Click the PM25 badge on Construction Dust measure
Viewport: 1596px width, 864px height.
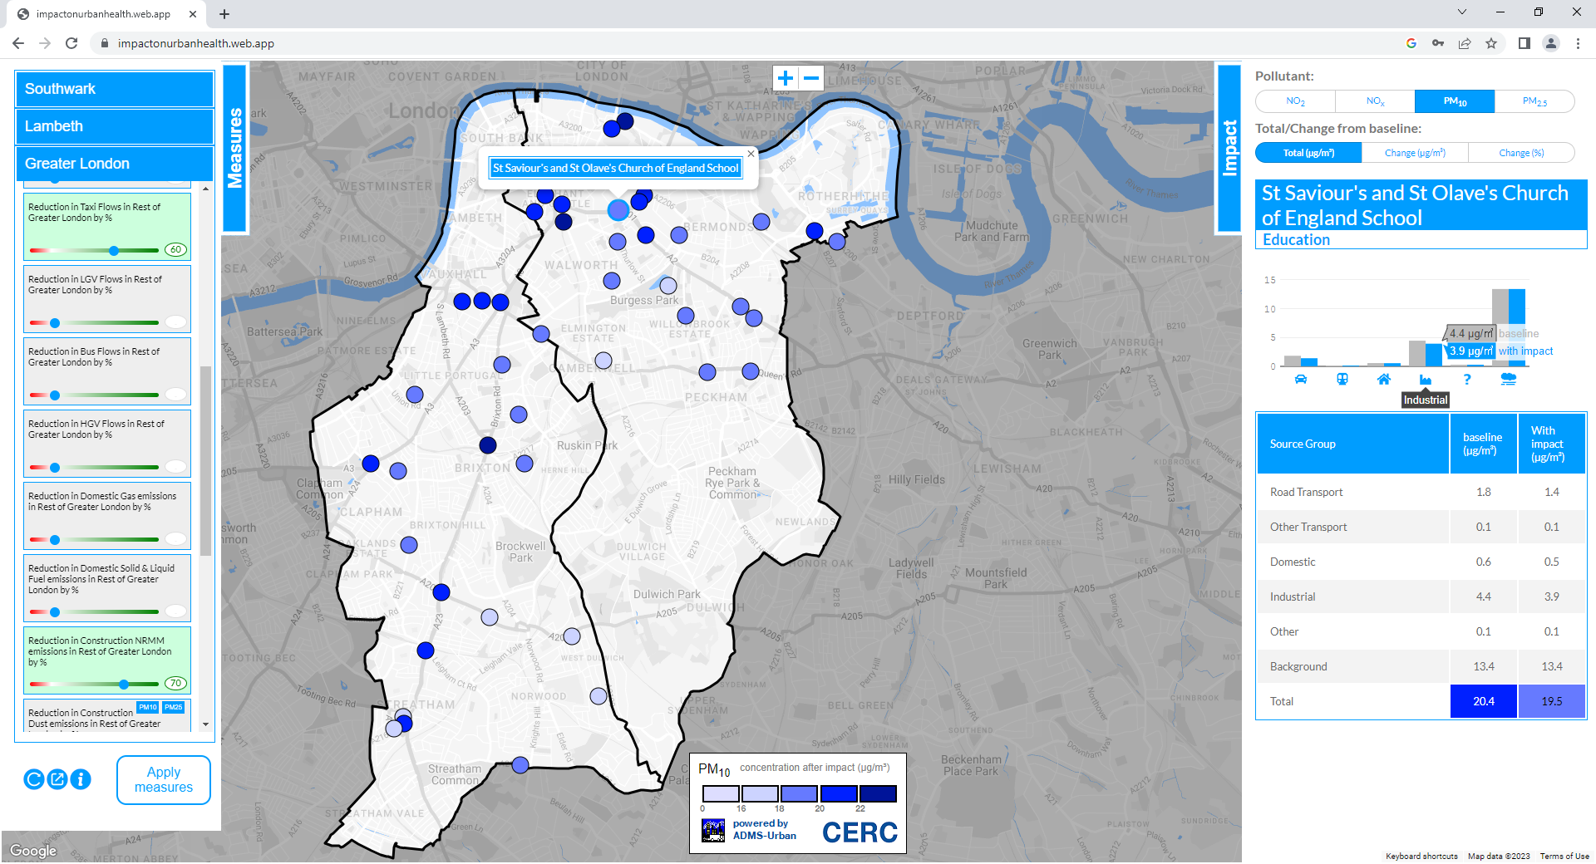[x=174, y=707]
